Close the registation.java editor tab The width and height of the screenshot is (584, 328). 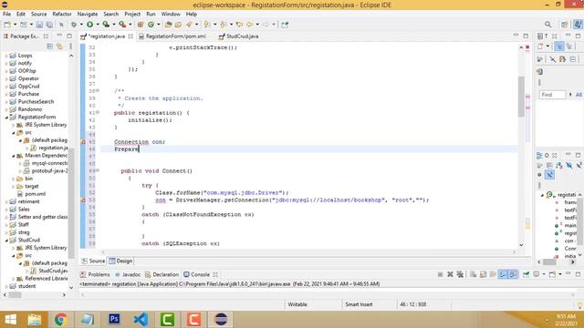130,36
